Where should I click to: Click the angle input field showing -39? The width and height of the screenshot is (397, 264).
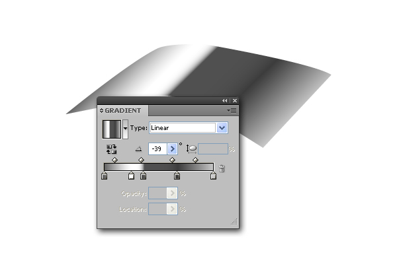pyautogui.click(x=157, y=148)
